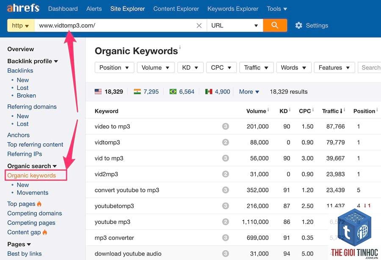Open Top referring content link
This screenshot has width=381, height=260.
35,144
